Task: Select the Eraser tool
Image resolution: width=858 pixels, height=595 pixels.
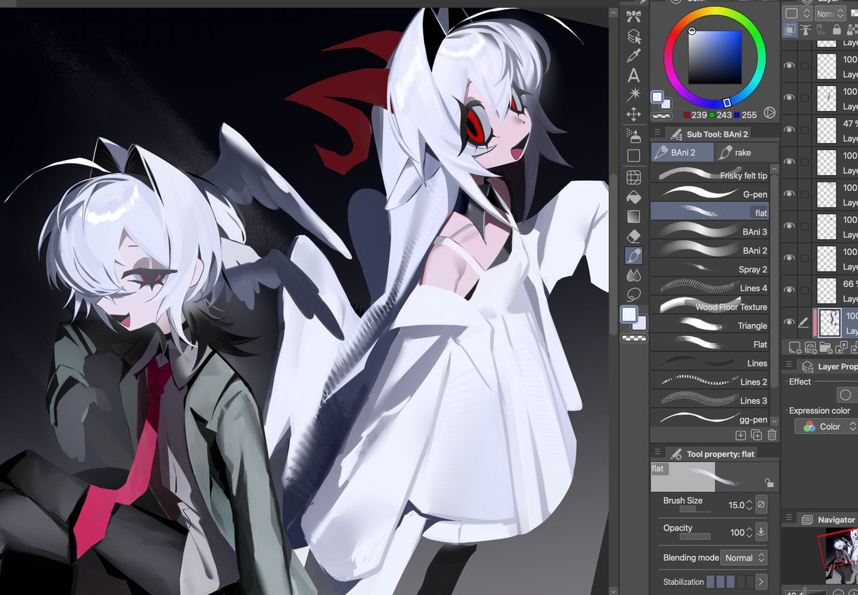Action: (633, 236)
